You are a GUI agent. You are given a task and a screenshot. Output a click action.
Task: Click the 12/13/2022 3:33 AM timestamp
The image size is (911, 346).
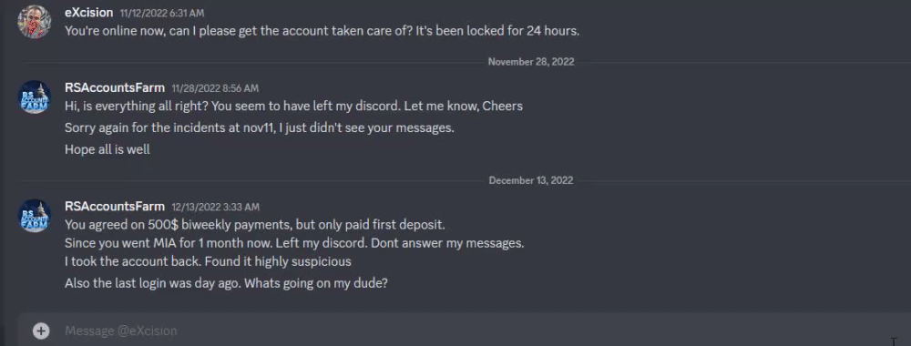point(216,208)
